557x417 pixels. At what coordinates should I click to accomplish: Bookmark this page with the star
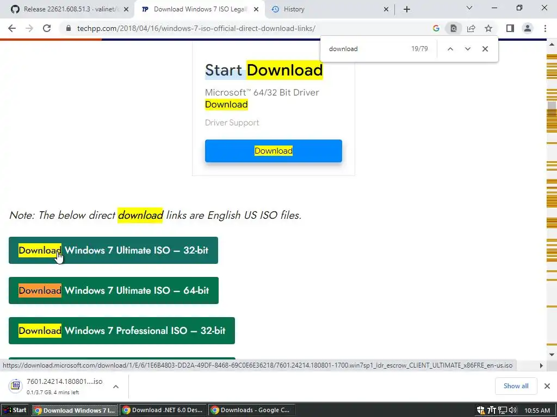point(488,28)
